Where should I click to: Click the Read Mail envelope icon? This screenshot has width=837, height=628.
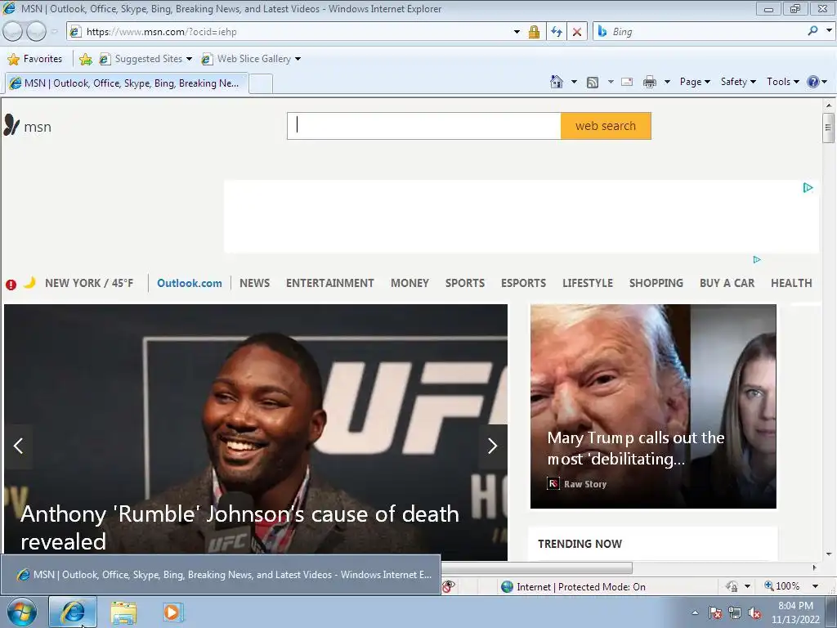(627, 82)
